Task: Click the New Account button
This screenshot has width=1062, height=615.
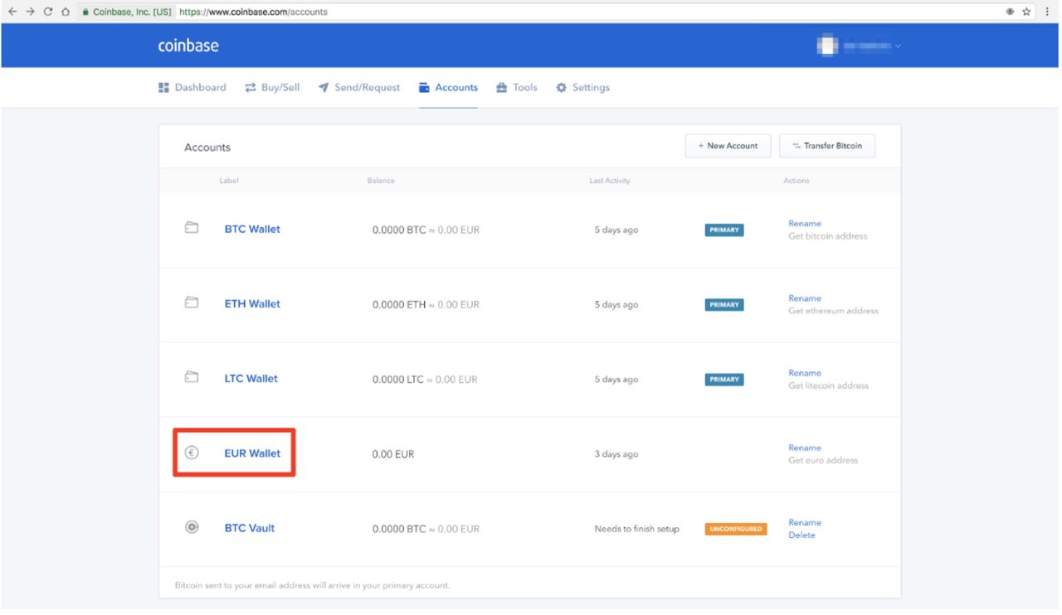Action: click(728, 146)
